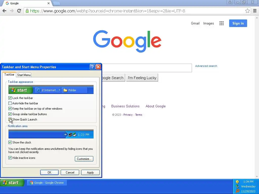Open the Chrome hamburger menu
Image resolution: width=259 pixels, height=194 pixels.
pos(255,11)
